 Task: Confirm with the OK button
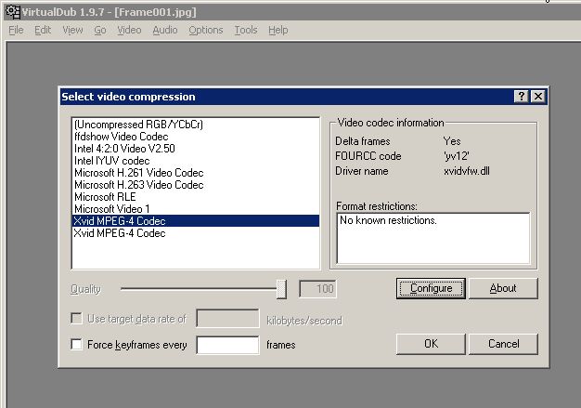click(431, 344)
